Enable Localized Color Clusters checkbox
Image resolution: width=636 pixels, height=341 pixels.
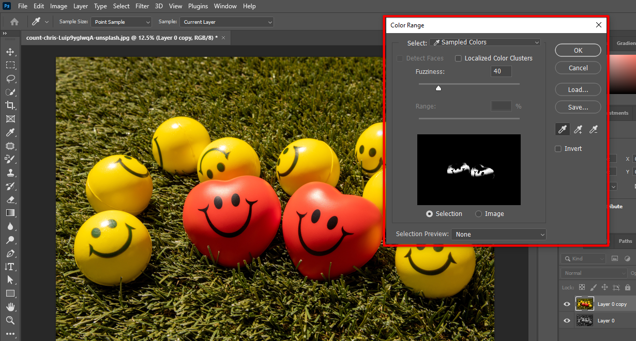[x=458, y=58]
